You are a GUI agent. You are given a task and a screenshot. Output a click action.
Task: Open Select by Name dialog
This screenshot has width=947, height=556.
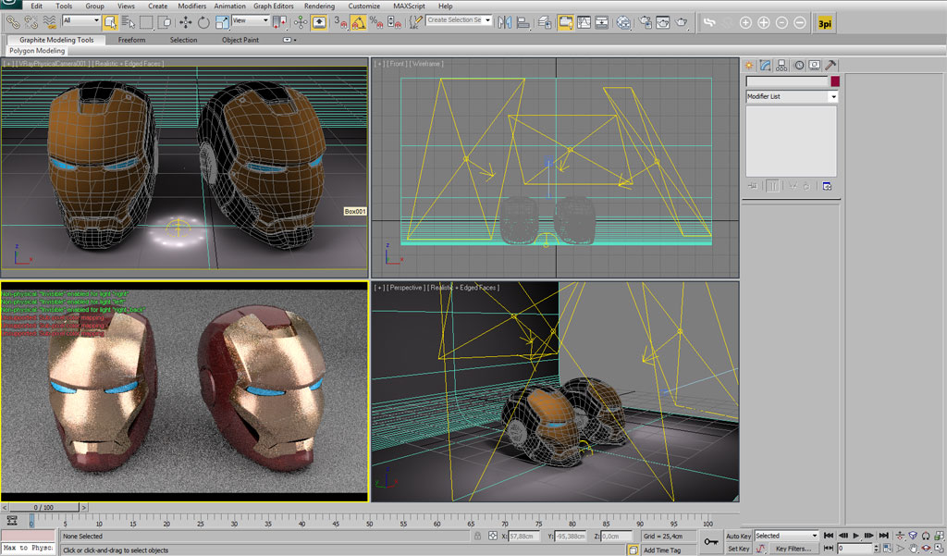pyautogui.click(x=128, y=22)
